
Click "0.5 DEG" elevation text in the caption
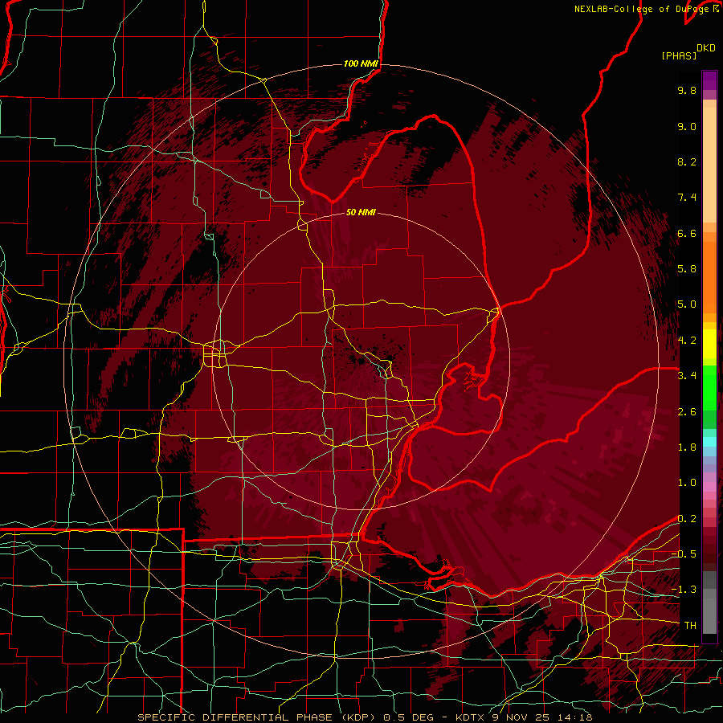[409, 717]
